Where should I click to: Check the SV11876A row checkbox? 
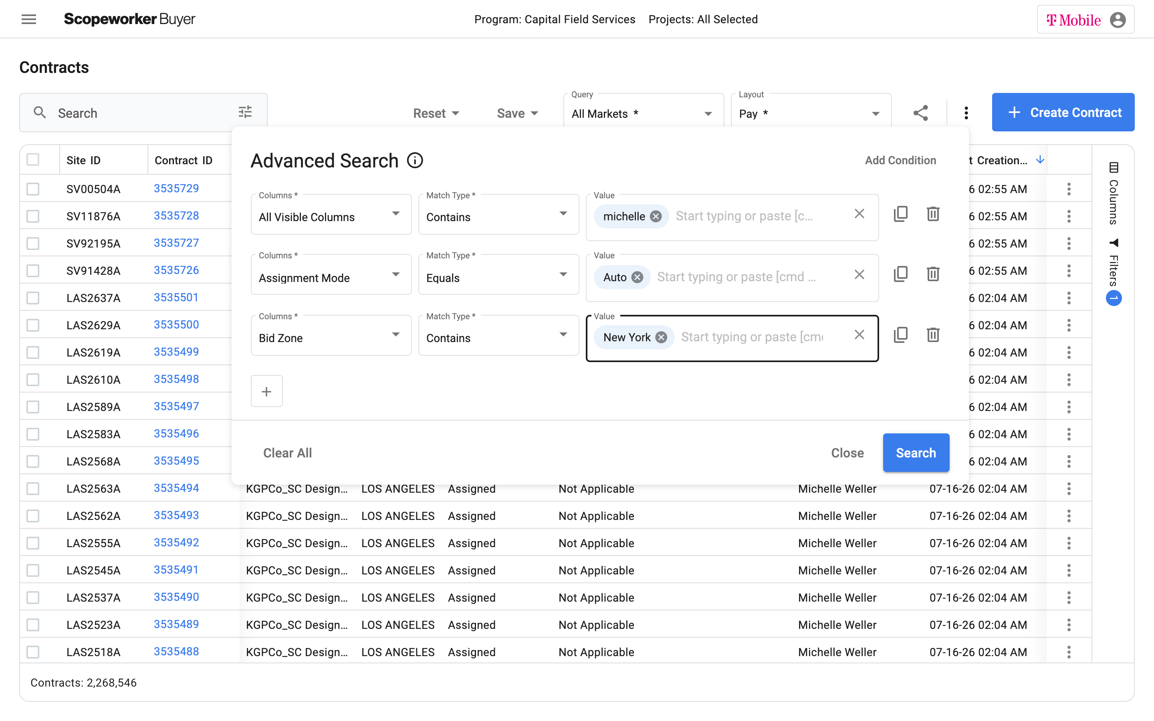[x=33, y=216]
